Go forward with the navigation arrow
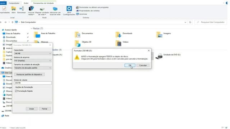Image resolution: width=230 pixels, height=129 pixels. tap(5, 22)
